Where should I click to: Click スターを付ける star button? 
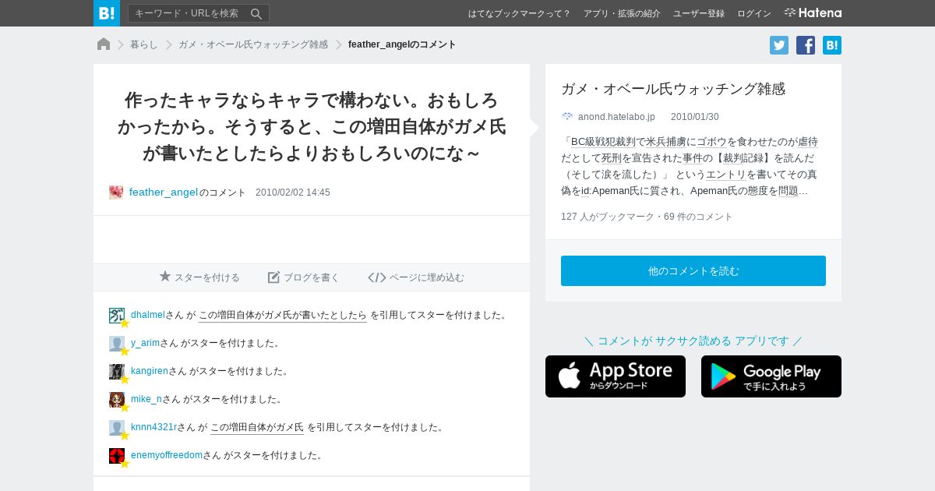coord(199,277)
